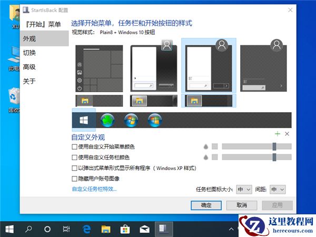The image size is (316, 237).
Task: Click the green plus add-orb icon
Action: (x=278, y=134)
